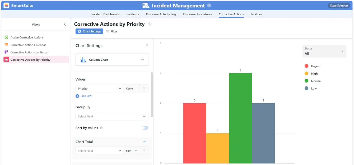Open the Incident Dashboards tab
354x165 pixels.
[x=105, y=14]
